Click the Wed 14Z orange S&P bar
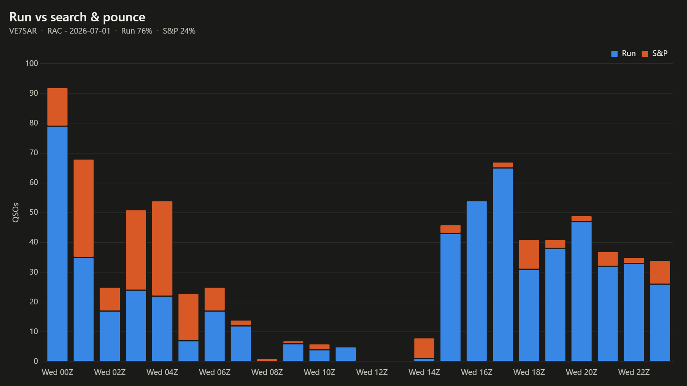687x386 pixels. pos(424,348)
